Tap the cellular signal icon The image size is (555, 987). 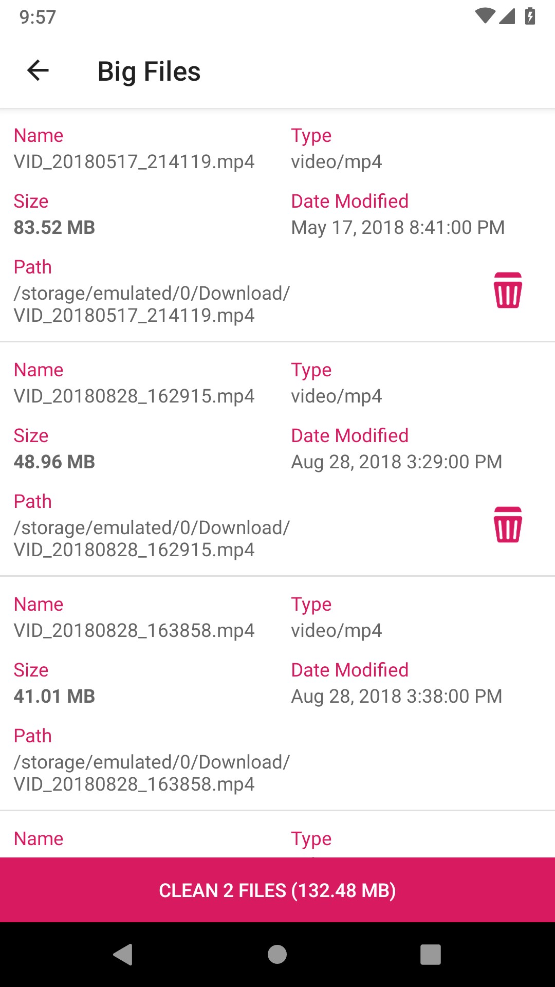click(x=507, y=16)
